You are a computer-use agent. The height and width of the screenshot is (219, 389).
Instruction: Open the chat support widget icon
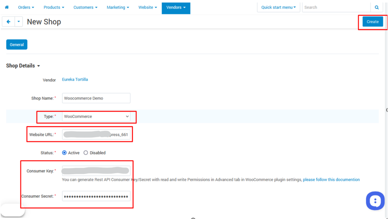pos(375,201)
